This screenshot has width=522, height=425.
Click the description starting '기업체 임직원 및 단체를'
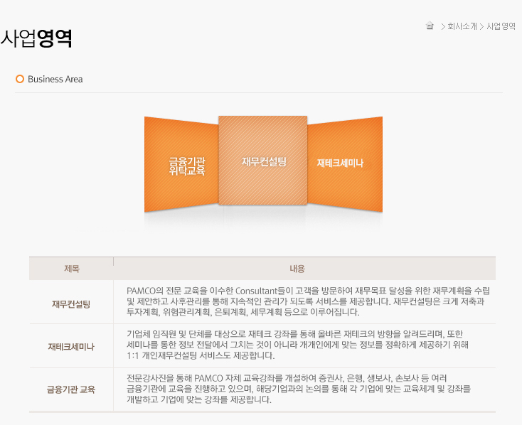point(297,345)
